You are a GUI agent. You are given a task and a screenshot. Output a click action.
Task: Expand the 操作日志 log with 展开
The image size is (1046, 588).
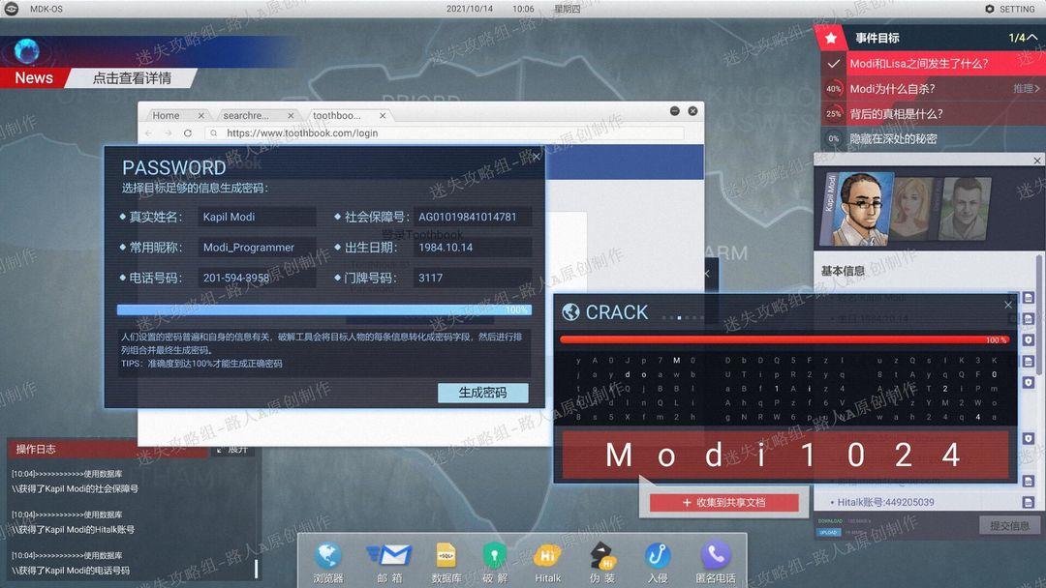[x=232, y=450]
